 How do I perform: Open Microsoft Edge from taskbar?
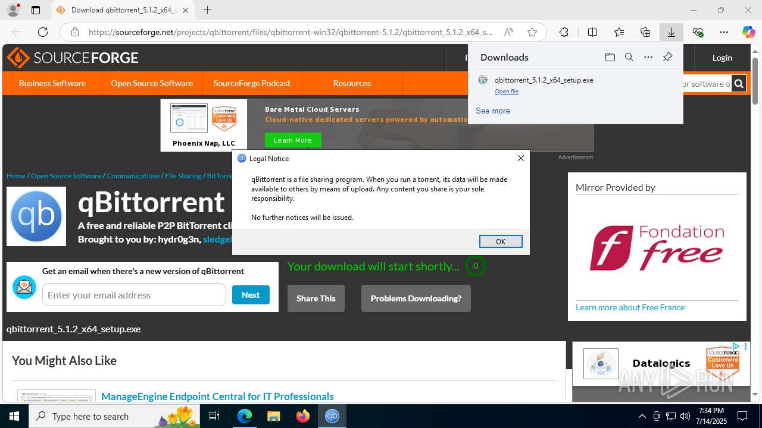coord(245,416)
